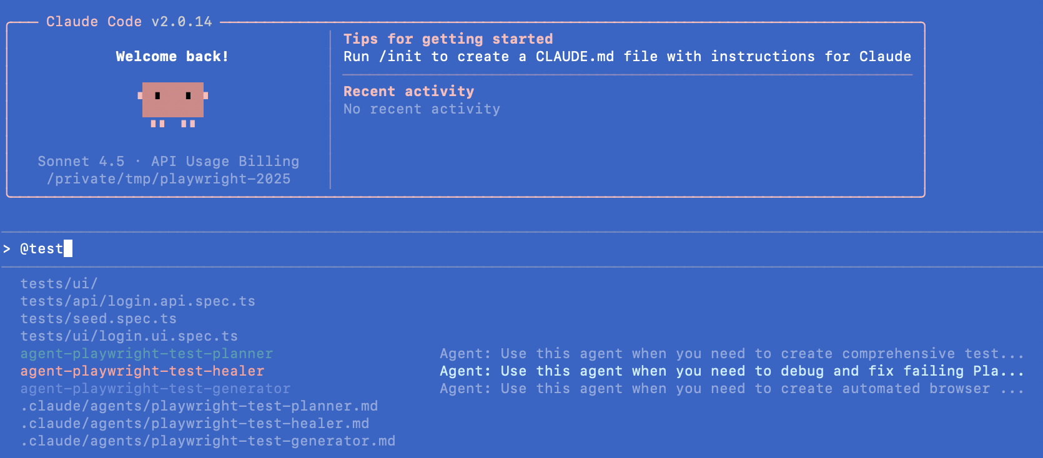Choose the highlighted agent-playwright-test-healer entry
The image size is (1043, 458).
tap(142, 371)
